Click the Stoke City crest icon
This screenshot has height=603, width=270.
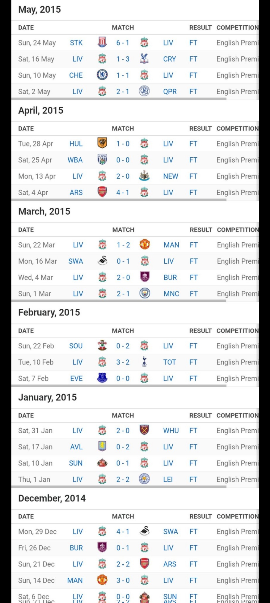pyautogui.click(x=102, y=42)
